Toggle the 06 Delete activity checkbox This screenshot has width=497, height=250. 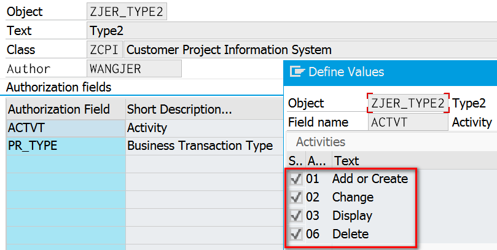[296, 234]
